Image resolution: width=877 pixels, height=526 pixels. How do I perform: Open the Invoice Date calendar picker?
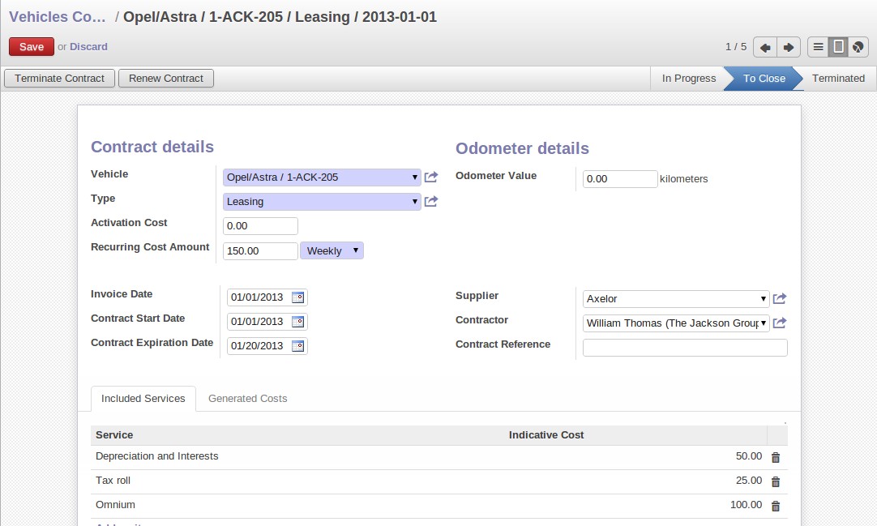tap(297, 297)
